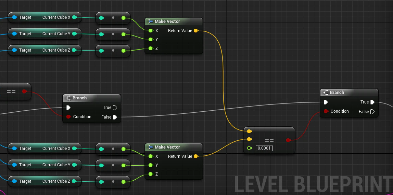Select the vector equals node with 0.0001 tolerance
This screenshot has width=393, height=195.
point(269,140)
